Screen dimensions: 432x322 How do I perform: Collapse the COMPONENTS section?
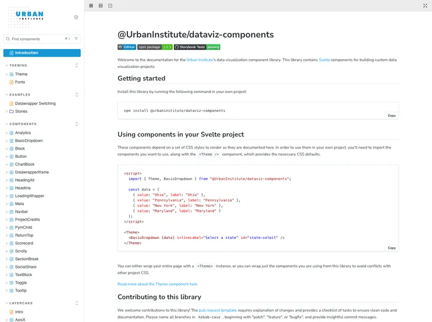[x=23, y=124]
